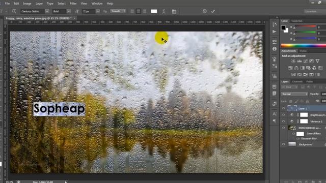
Task: Close the Foggy, rainy, window pane.jpg tab
Action: click(x=74, y=18)
